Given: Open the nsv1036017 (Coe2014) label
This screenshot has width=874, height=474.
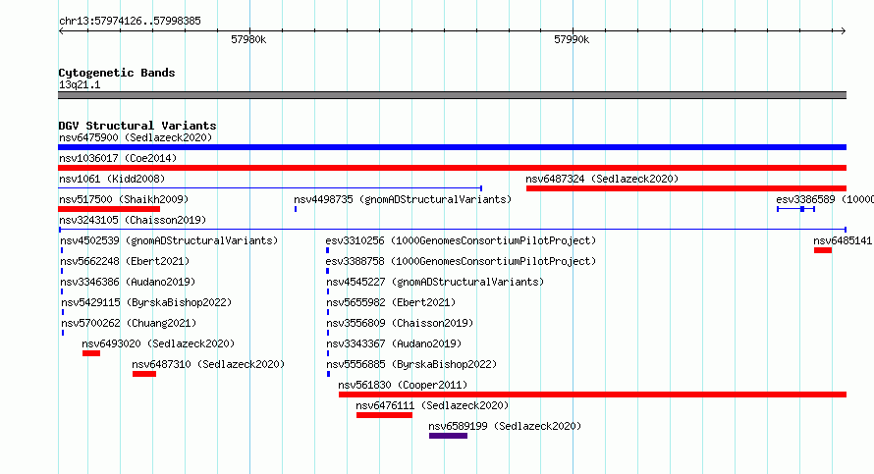Looking at the screenshot, I should click(x=118, y=158).
